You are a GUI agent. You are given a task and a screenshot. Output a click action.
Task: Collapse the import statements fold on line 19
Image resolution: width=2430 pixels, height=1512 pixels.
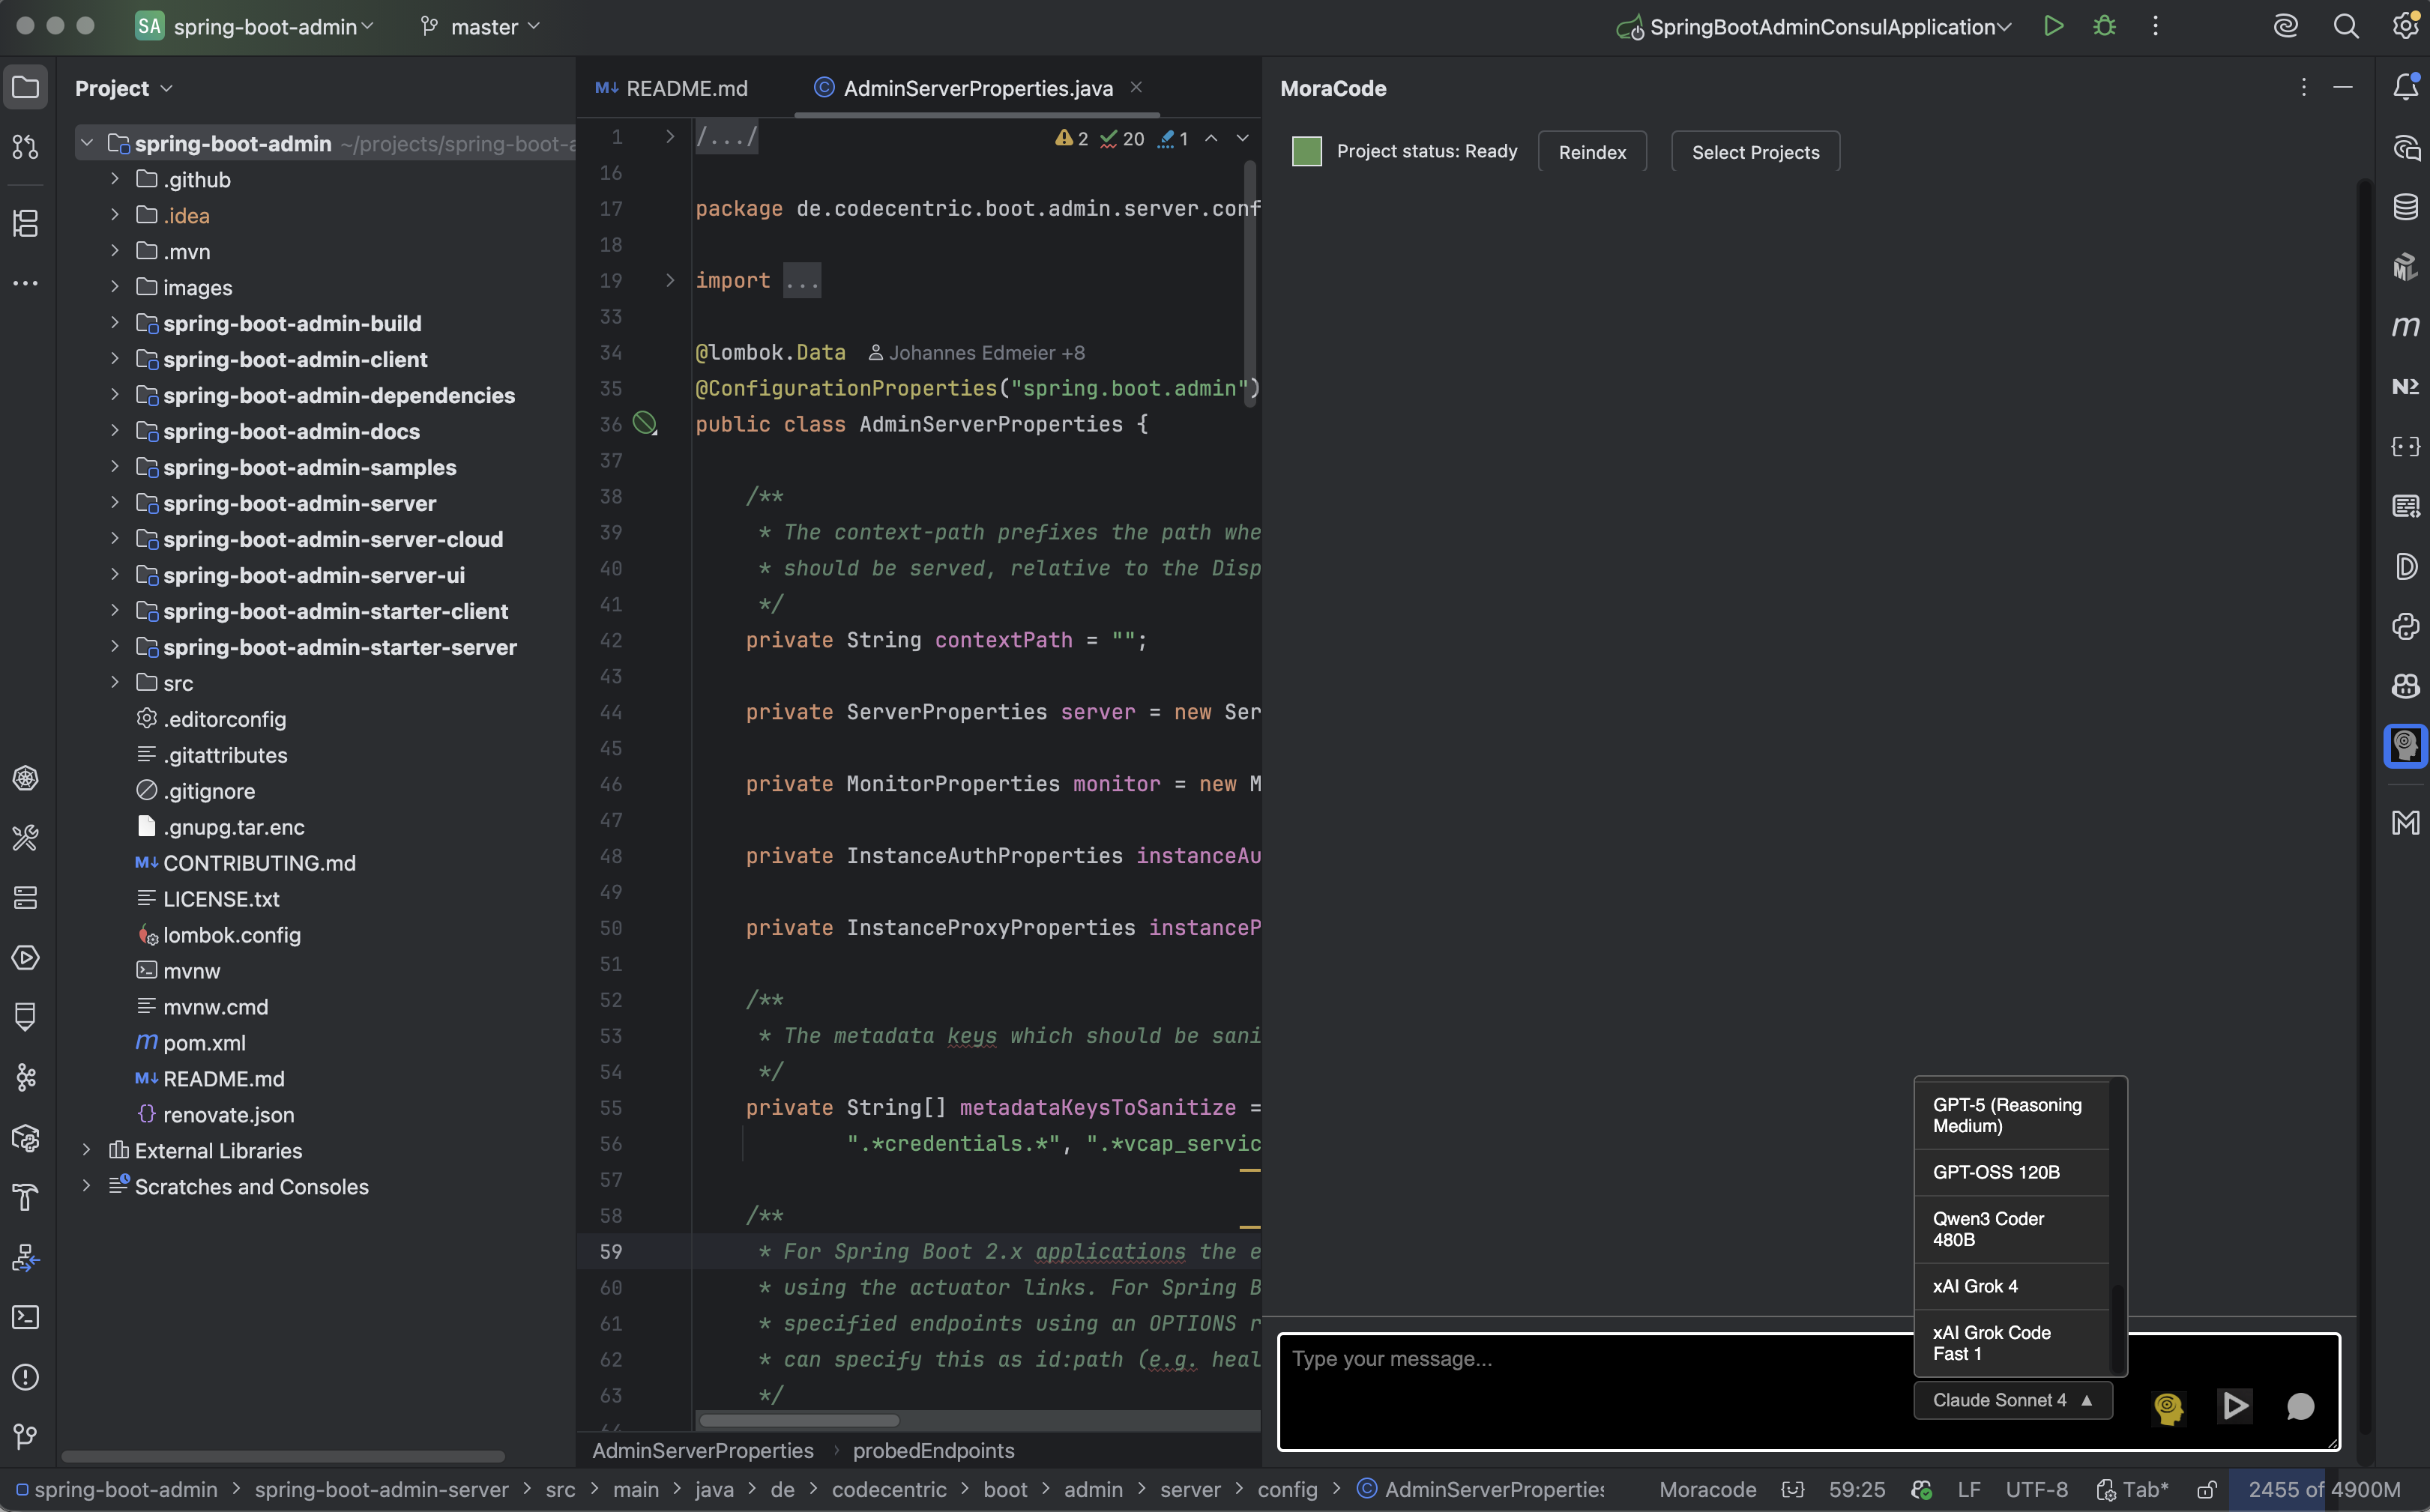click(670, 281)
